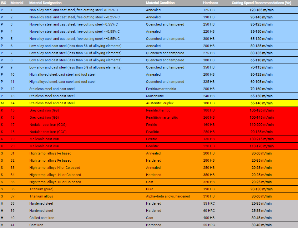This screenshot has width=298, height=228.
Task: Select the 30-50 m/min cutting speed
Action: pyautogui.click(x=261, y=153)
